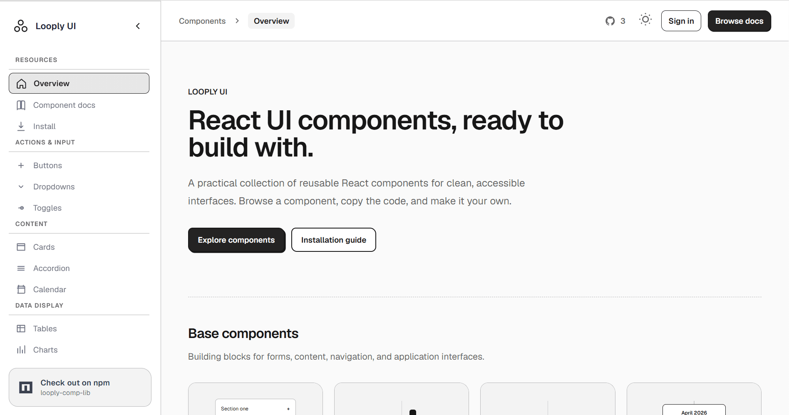Screen dimensions: 789x415
Task: Click the Looply UI logo icon
Action: point(21,26)
